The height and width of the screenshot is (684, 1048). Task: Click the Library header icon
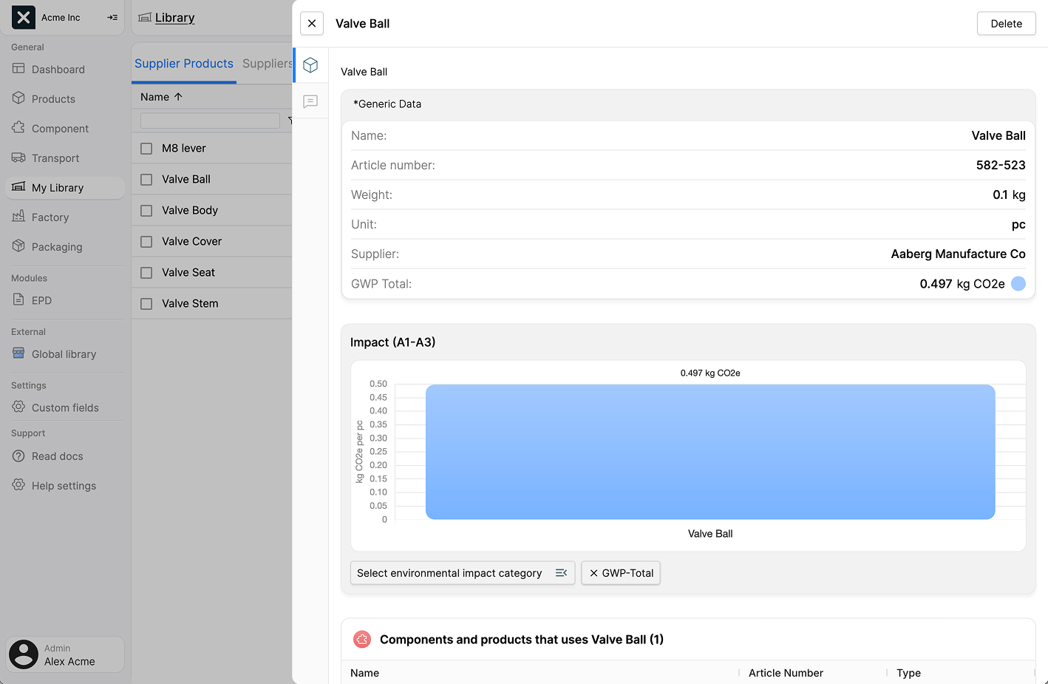point(145,17)
